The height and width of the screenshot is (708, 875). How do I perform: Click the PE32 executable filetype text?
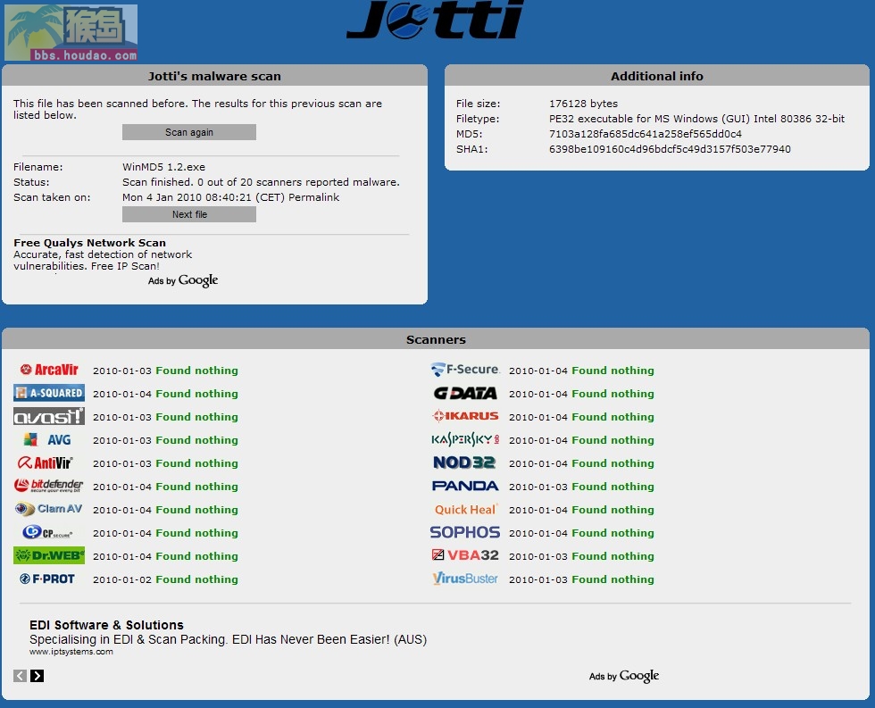click(696, 119)
